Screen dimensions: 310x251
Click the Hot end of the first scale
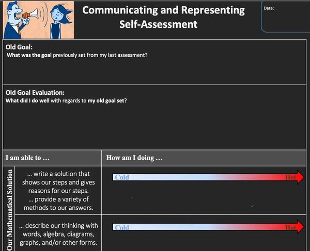point(290,177)
